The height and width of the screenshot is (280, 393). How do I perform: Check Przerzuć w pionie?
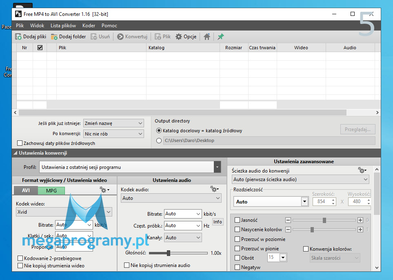coord(237,249)
